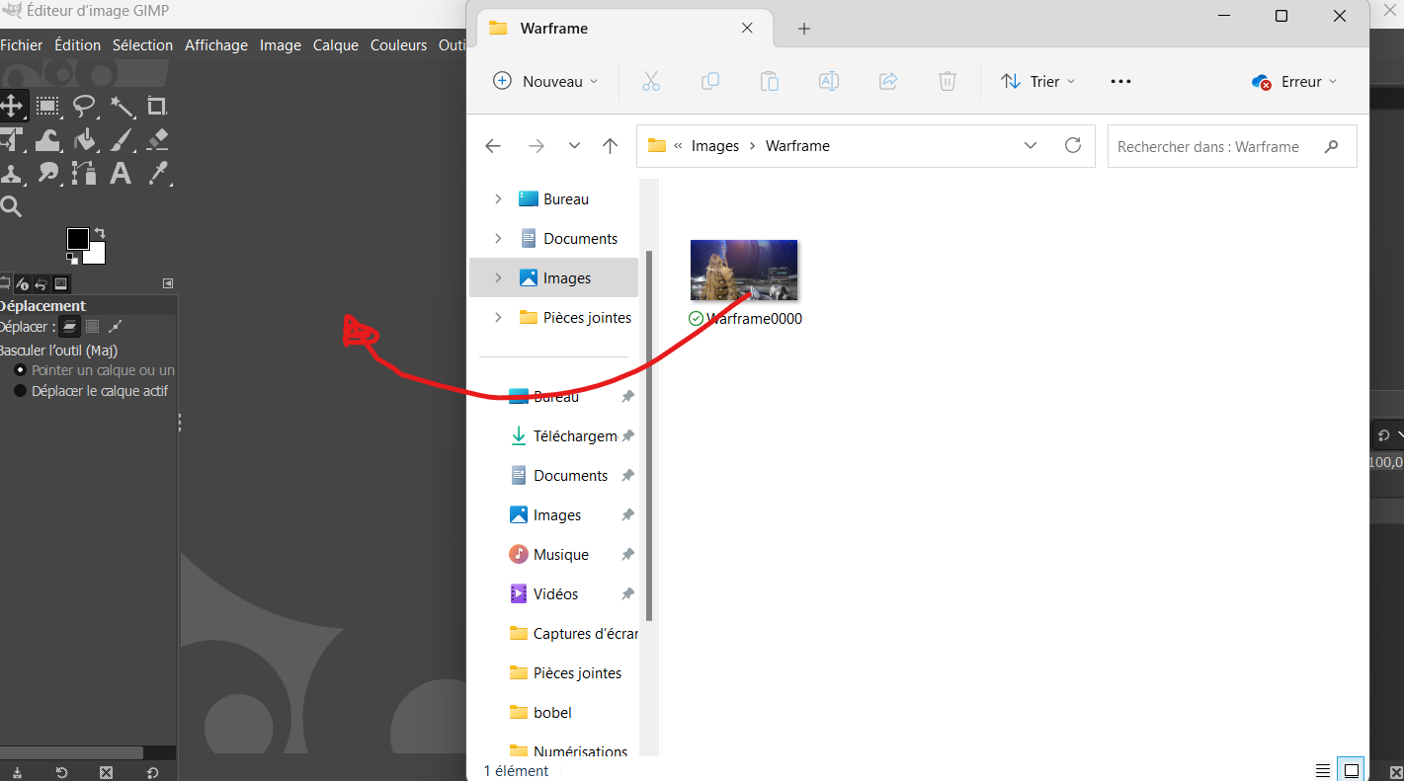
Task: Open recent locations chevron in Explorer
Action: pos(574,146)
